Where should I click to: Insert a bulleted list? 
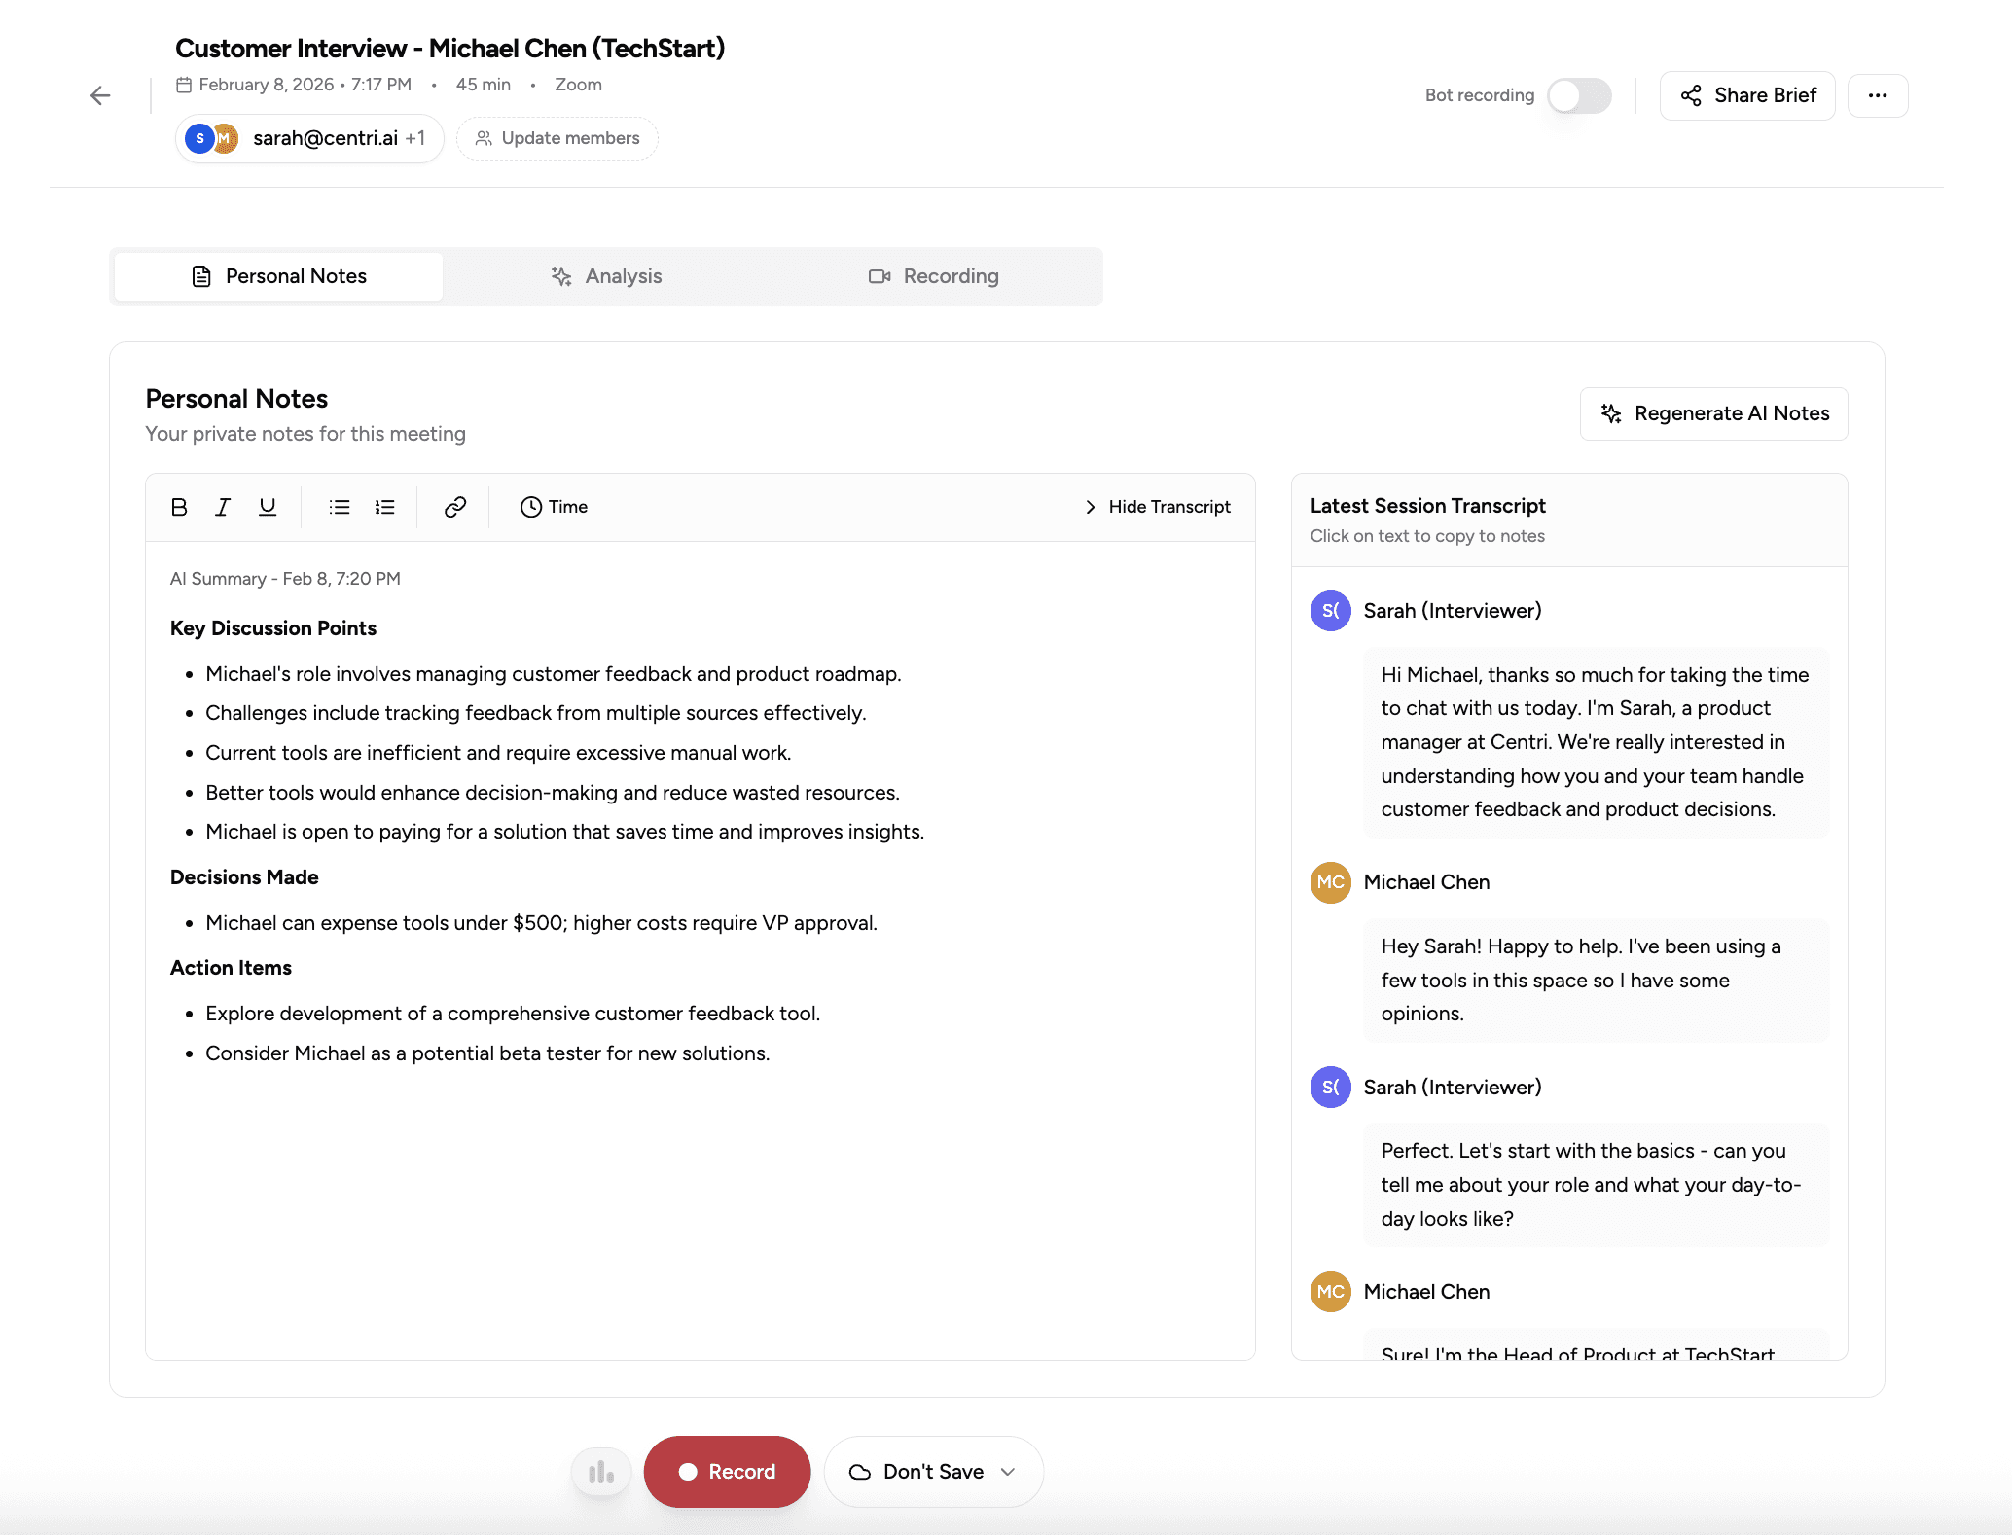[339, 507]
